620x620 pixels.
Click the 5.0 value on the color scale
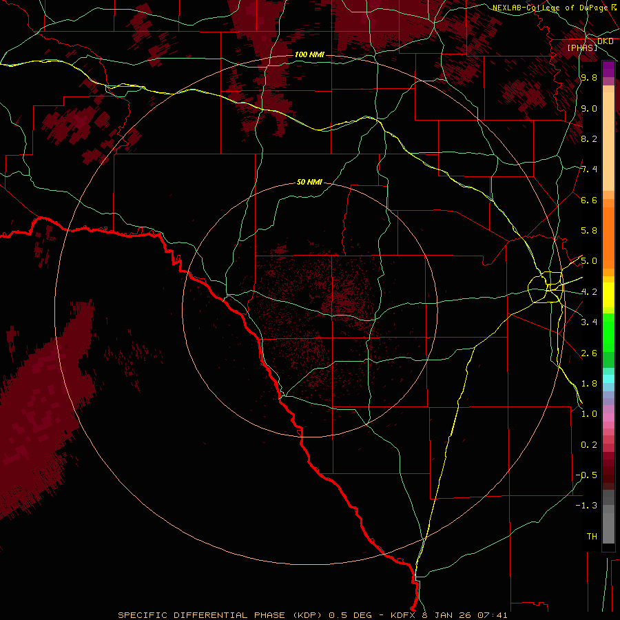click(589, 261)
